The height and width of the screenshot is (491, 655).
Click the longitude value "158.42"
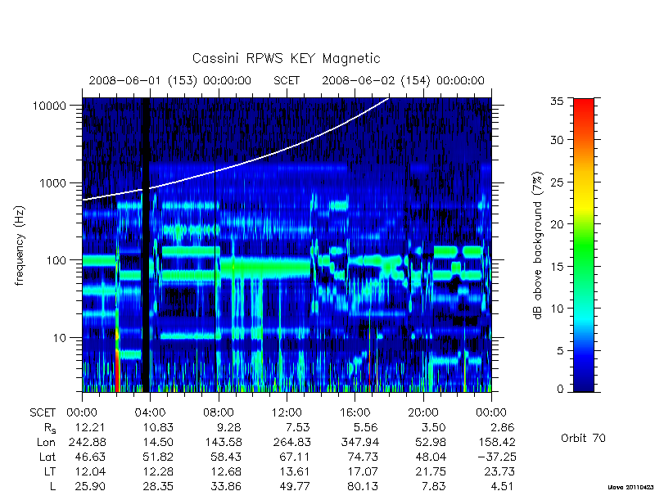pos(496,442)
